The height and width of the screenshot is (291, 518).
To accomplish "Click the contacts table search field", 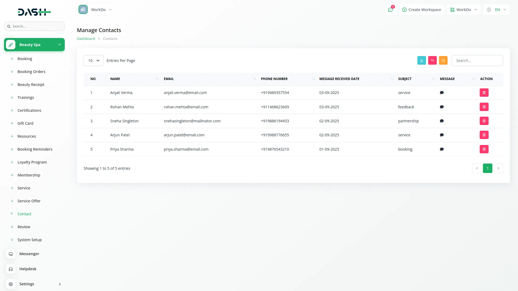I will [x=477, y=61].
